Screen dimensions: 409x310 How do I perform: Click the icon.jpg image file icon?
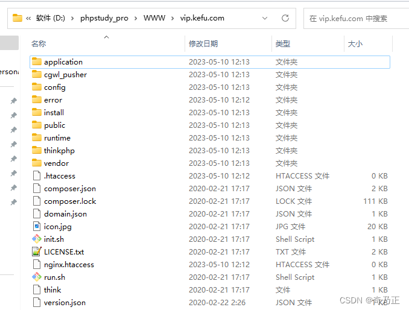37,226
